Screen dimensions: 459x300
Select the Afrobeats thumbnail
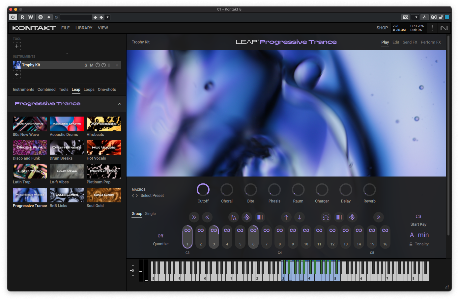[x=104, y=124]
